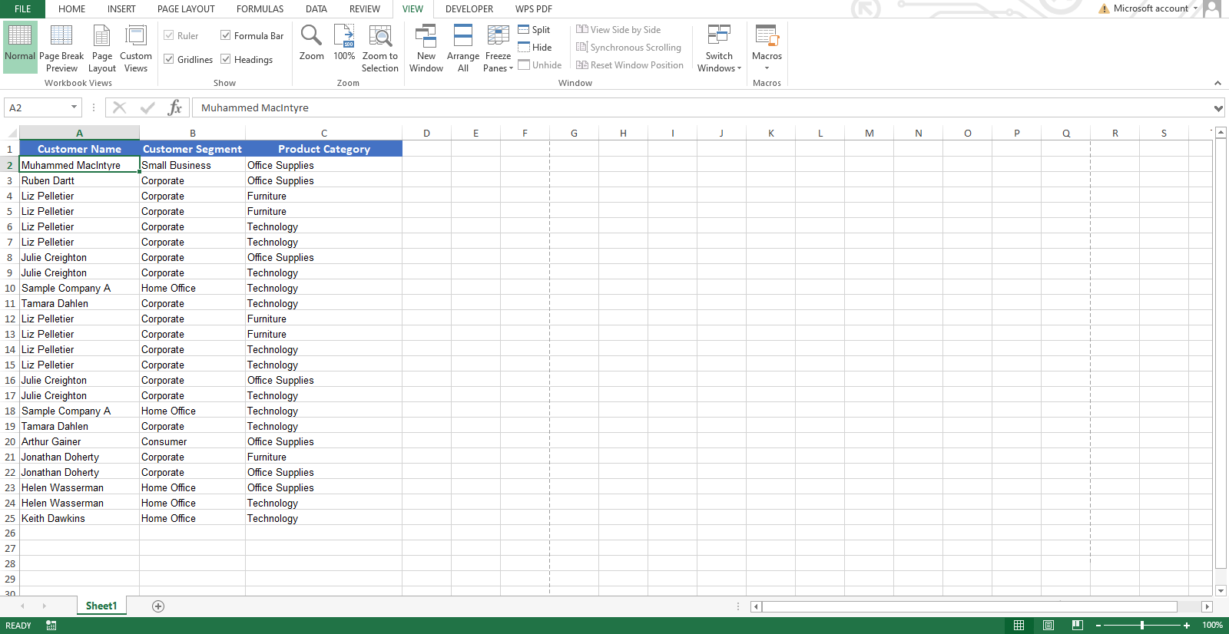Toggle the Gridlines checkbox
Screen dimensions: 1229x634
pyautogui.click(x=169, y=59)
